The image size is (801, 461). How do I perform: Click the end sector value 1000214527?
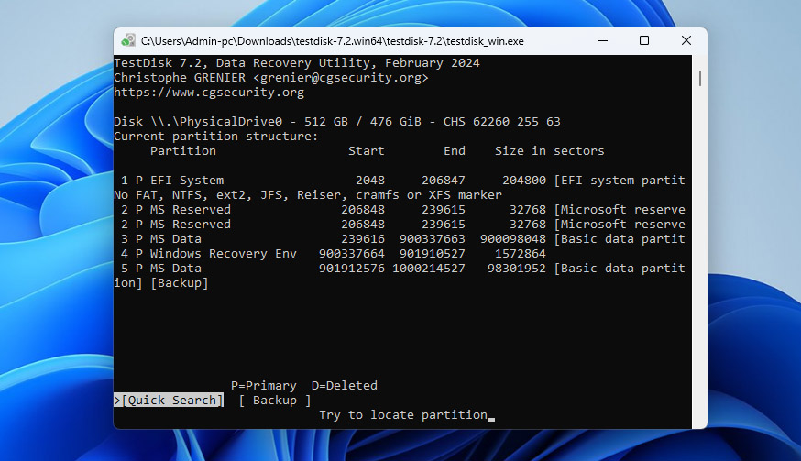[429, 269]
